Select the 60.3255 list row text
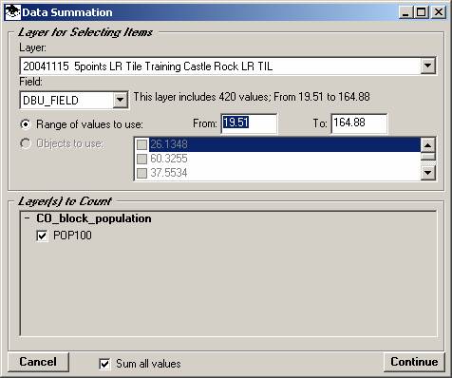Viewport: 452px width, 378px height. [169, 159]
